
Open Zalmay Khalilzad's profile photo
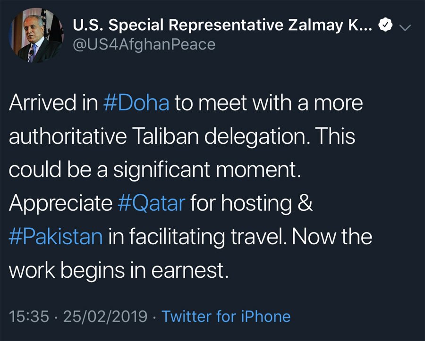[x=36, y=35]
